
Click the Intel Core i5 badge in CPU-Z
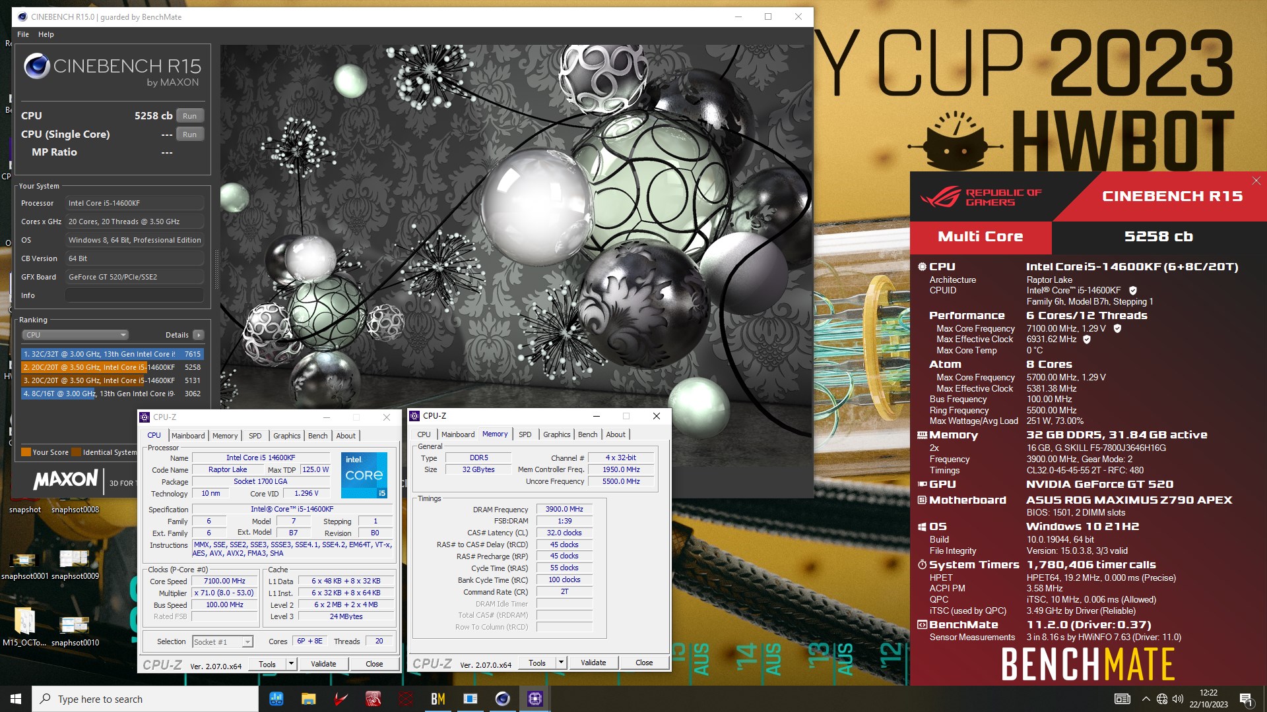coord(364,475)
